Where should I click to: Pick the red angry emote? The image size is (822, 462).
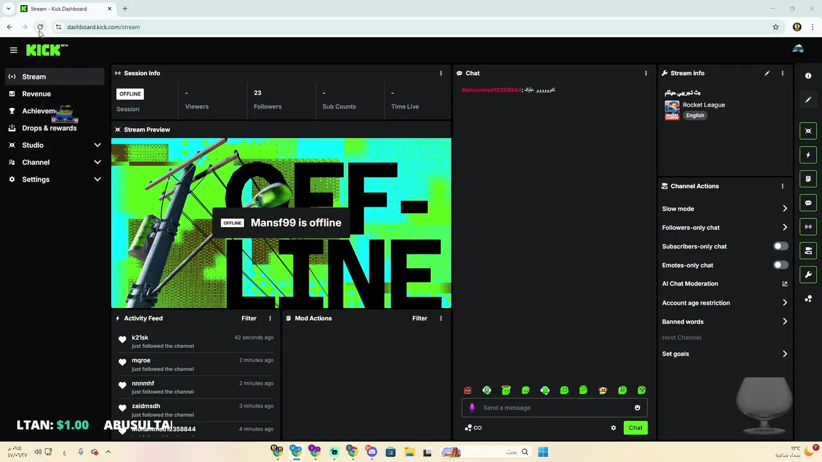468,390
